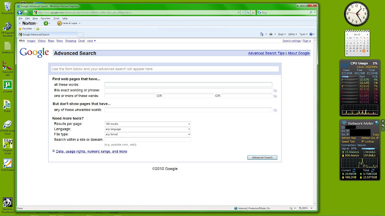Click the globe icon in Network Meter
This screenshot has width=385, height=216.
click(x=376, y=123)
